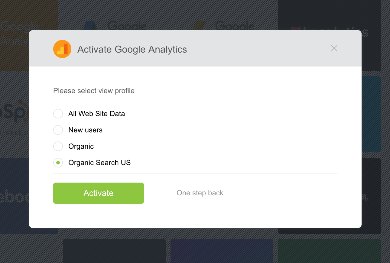Screen dimensions: 390x263
Task: Close the Activate Google Analytics dialog
Action: (334, 48)
